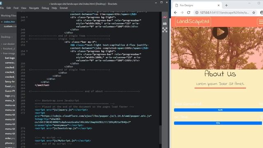Click the checkered extension icon in Brackets sidebar
Screen dimensions: 263x148
point(165,30)
